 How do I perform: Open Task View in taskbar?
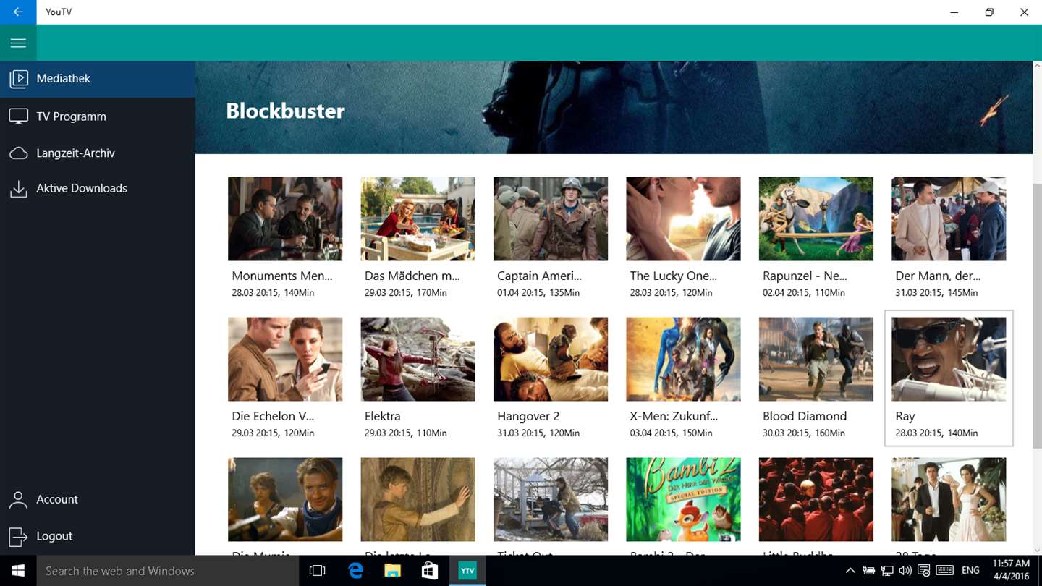317,571
